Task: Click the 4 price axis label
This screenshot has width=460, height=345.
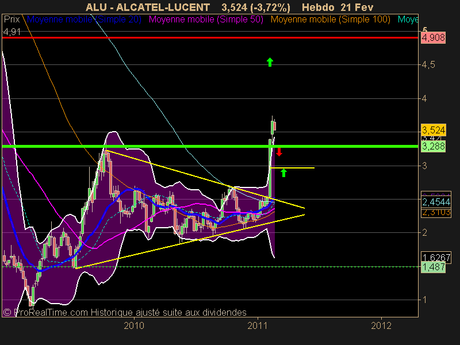Action: [x=424, y=98]
